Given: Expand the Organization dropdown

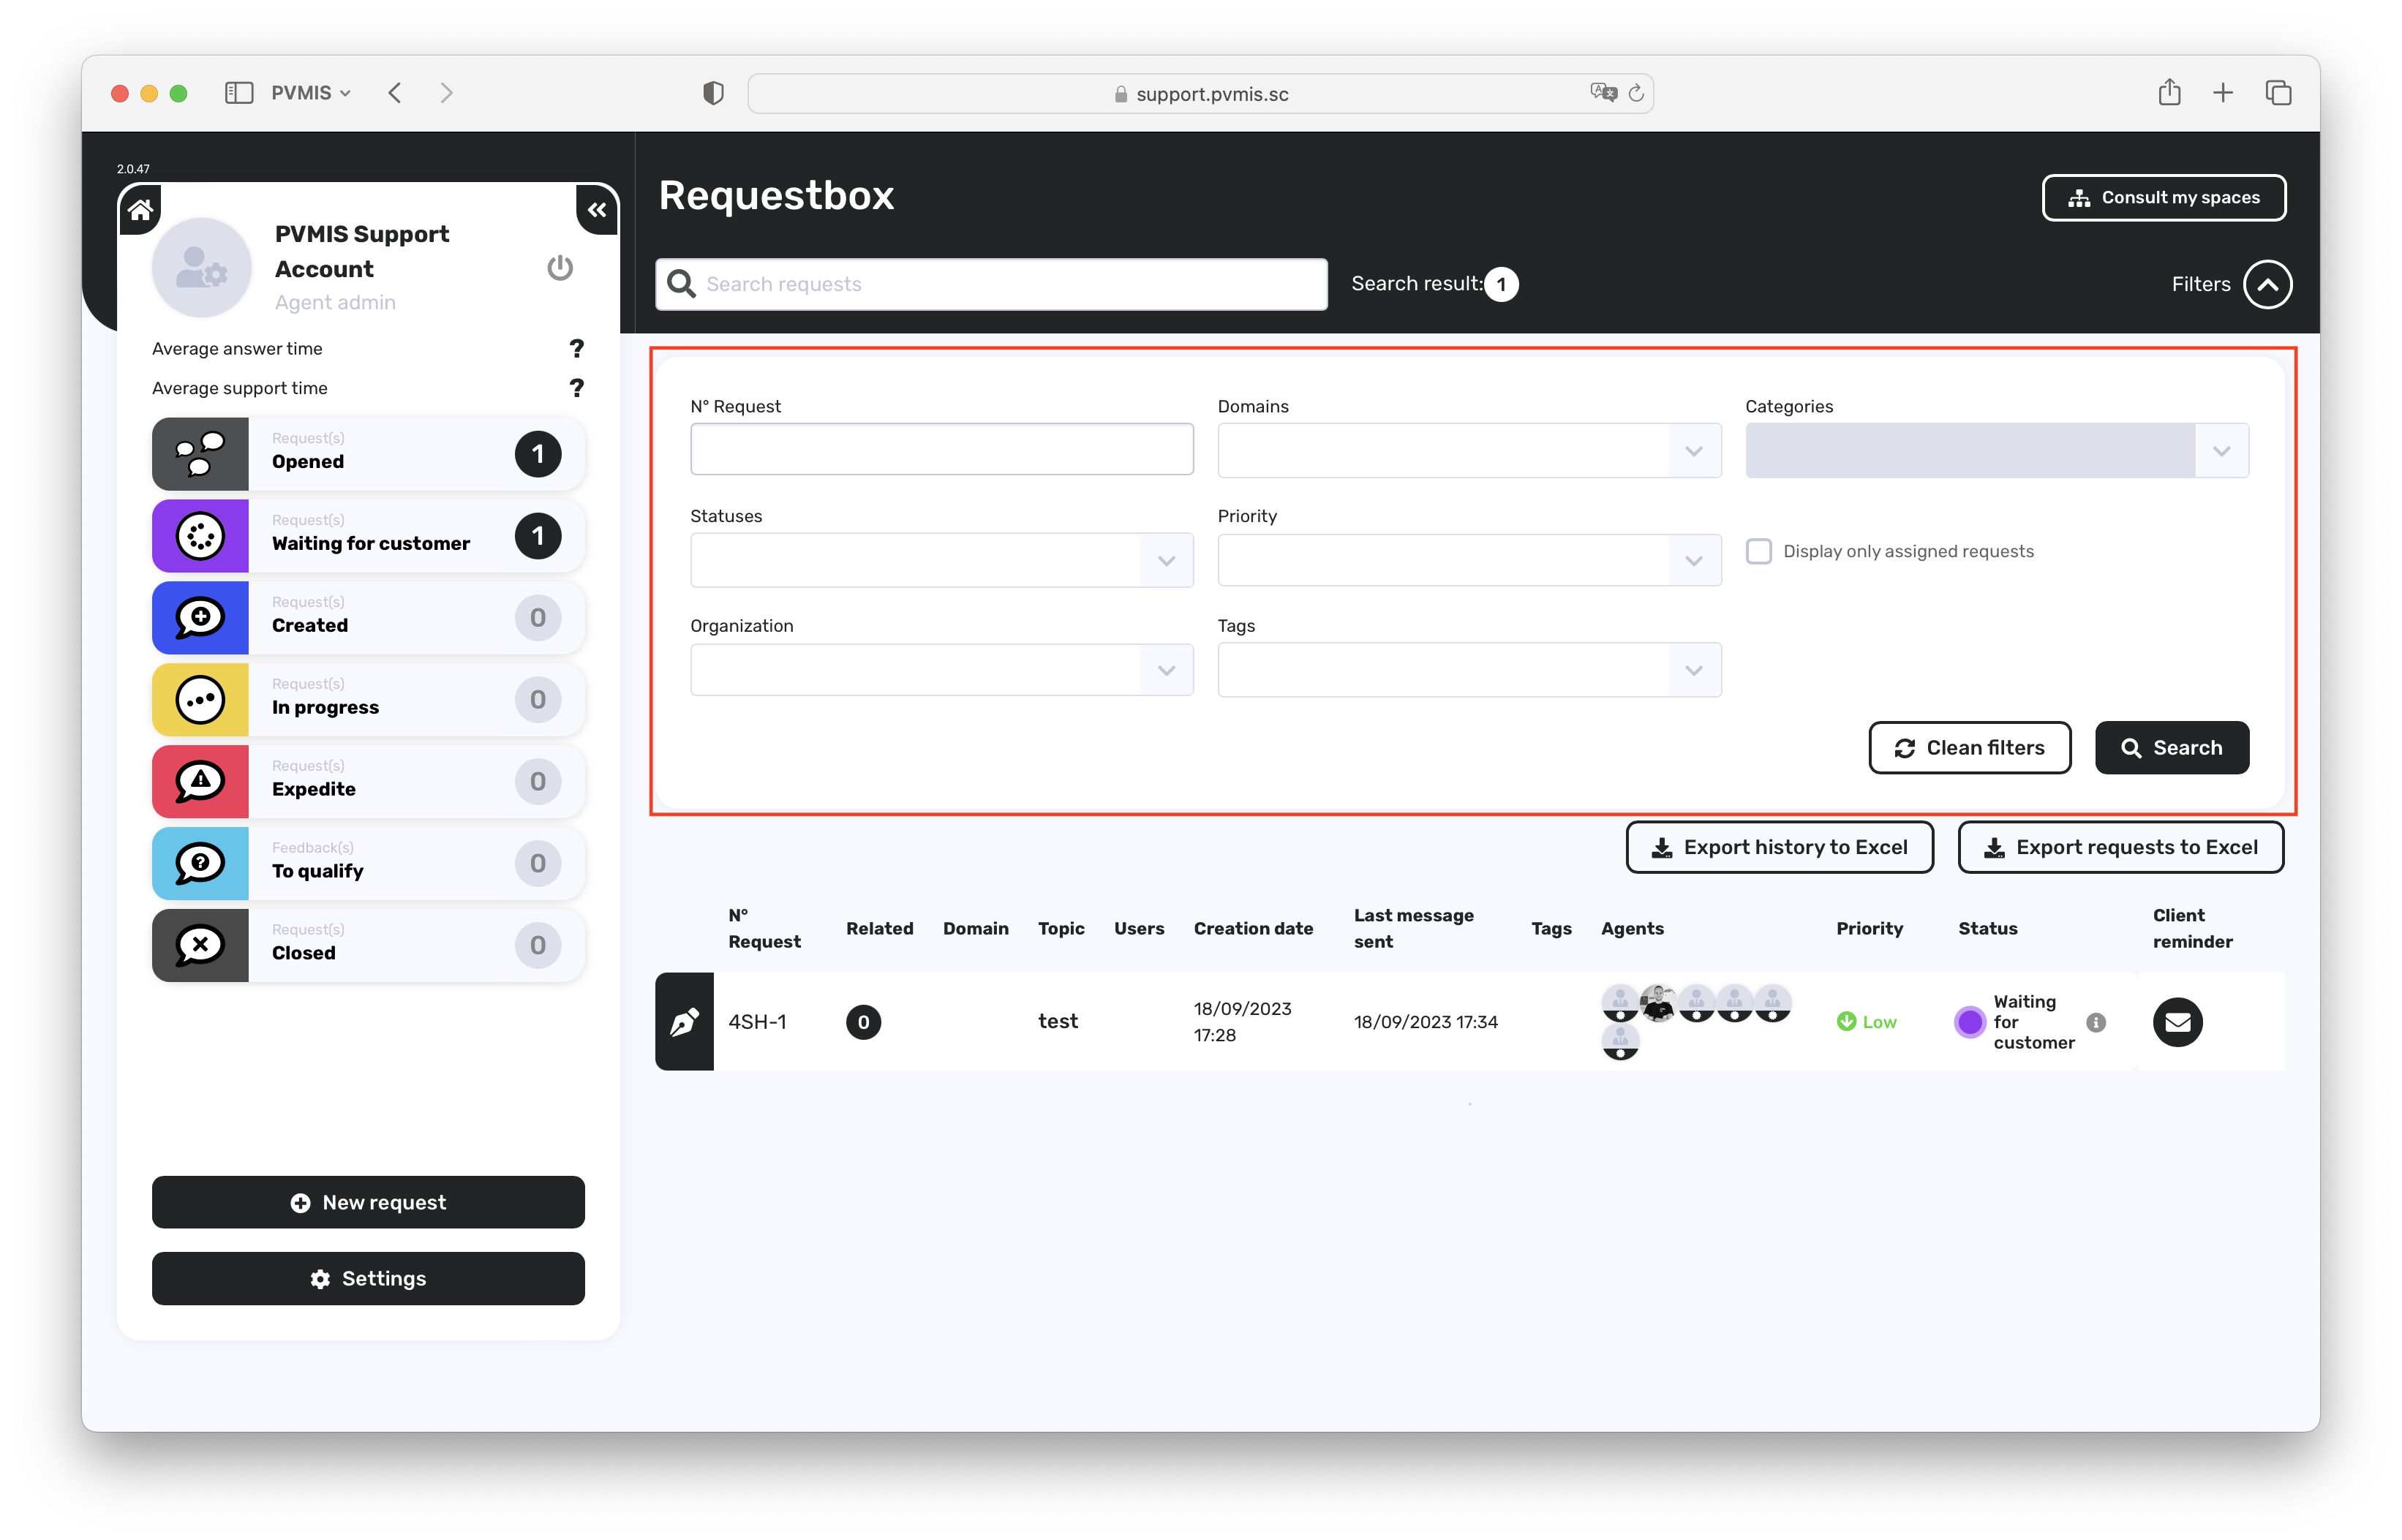Looking at the screenshot, I should 941,670.
